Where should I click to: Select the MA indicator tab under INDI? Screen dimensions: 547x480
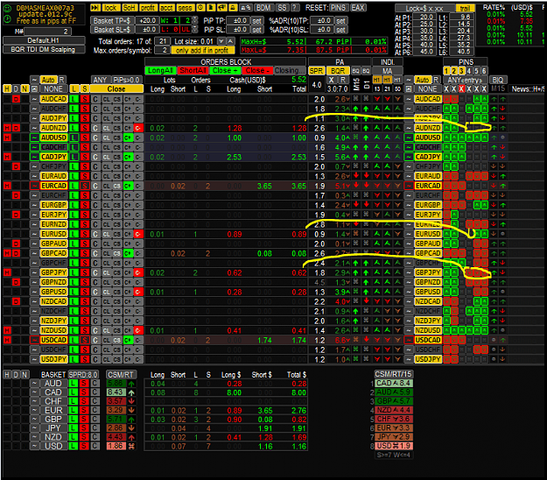[387, 71]
